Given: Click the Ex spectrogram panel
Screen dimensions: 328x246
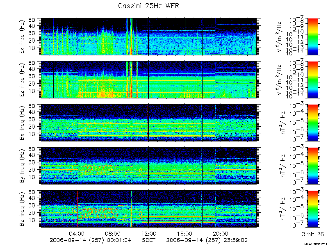Looking at the screenshot, I should pyautogui.click(x=148, y=36).
